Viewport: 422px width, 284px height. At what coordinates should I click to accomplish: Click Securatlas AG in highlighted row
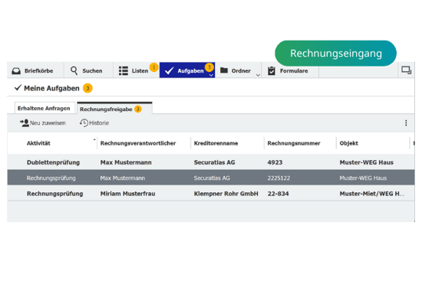pos(212,178)
